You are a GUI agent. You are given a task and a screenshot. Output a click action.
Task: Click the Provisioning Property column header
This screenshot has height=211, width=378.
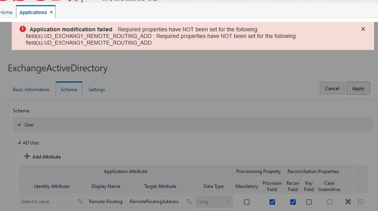[259, 171]
